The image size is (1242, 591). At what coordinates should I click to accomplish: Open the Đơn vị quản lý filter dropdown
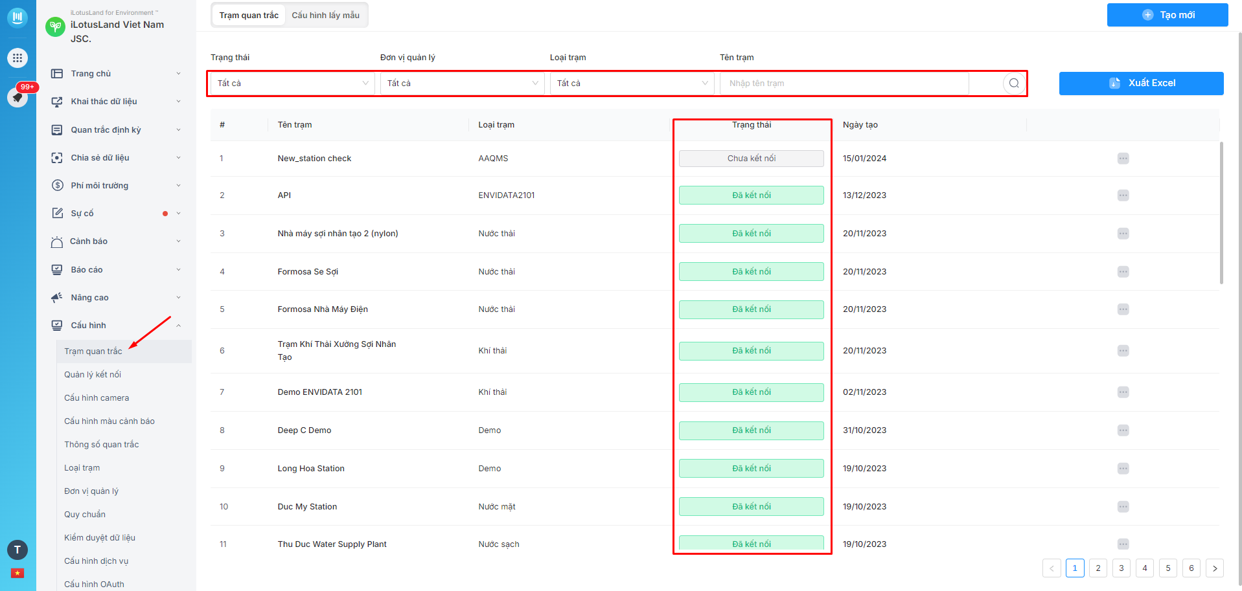point(462,84)
